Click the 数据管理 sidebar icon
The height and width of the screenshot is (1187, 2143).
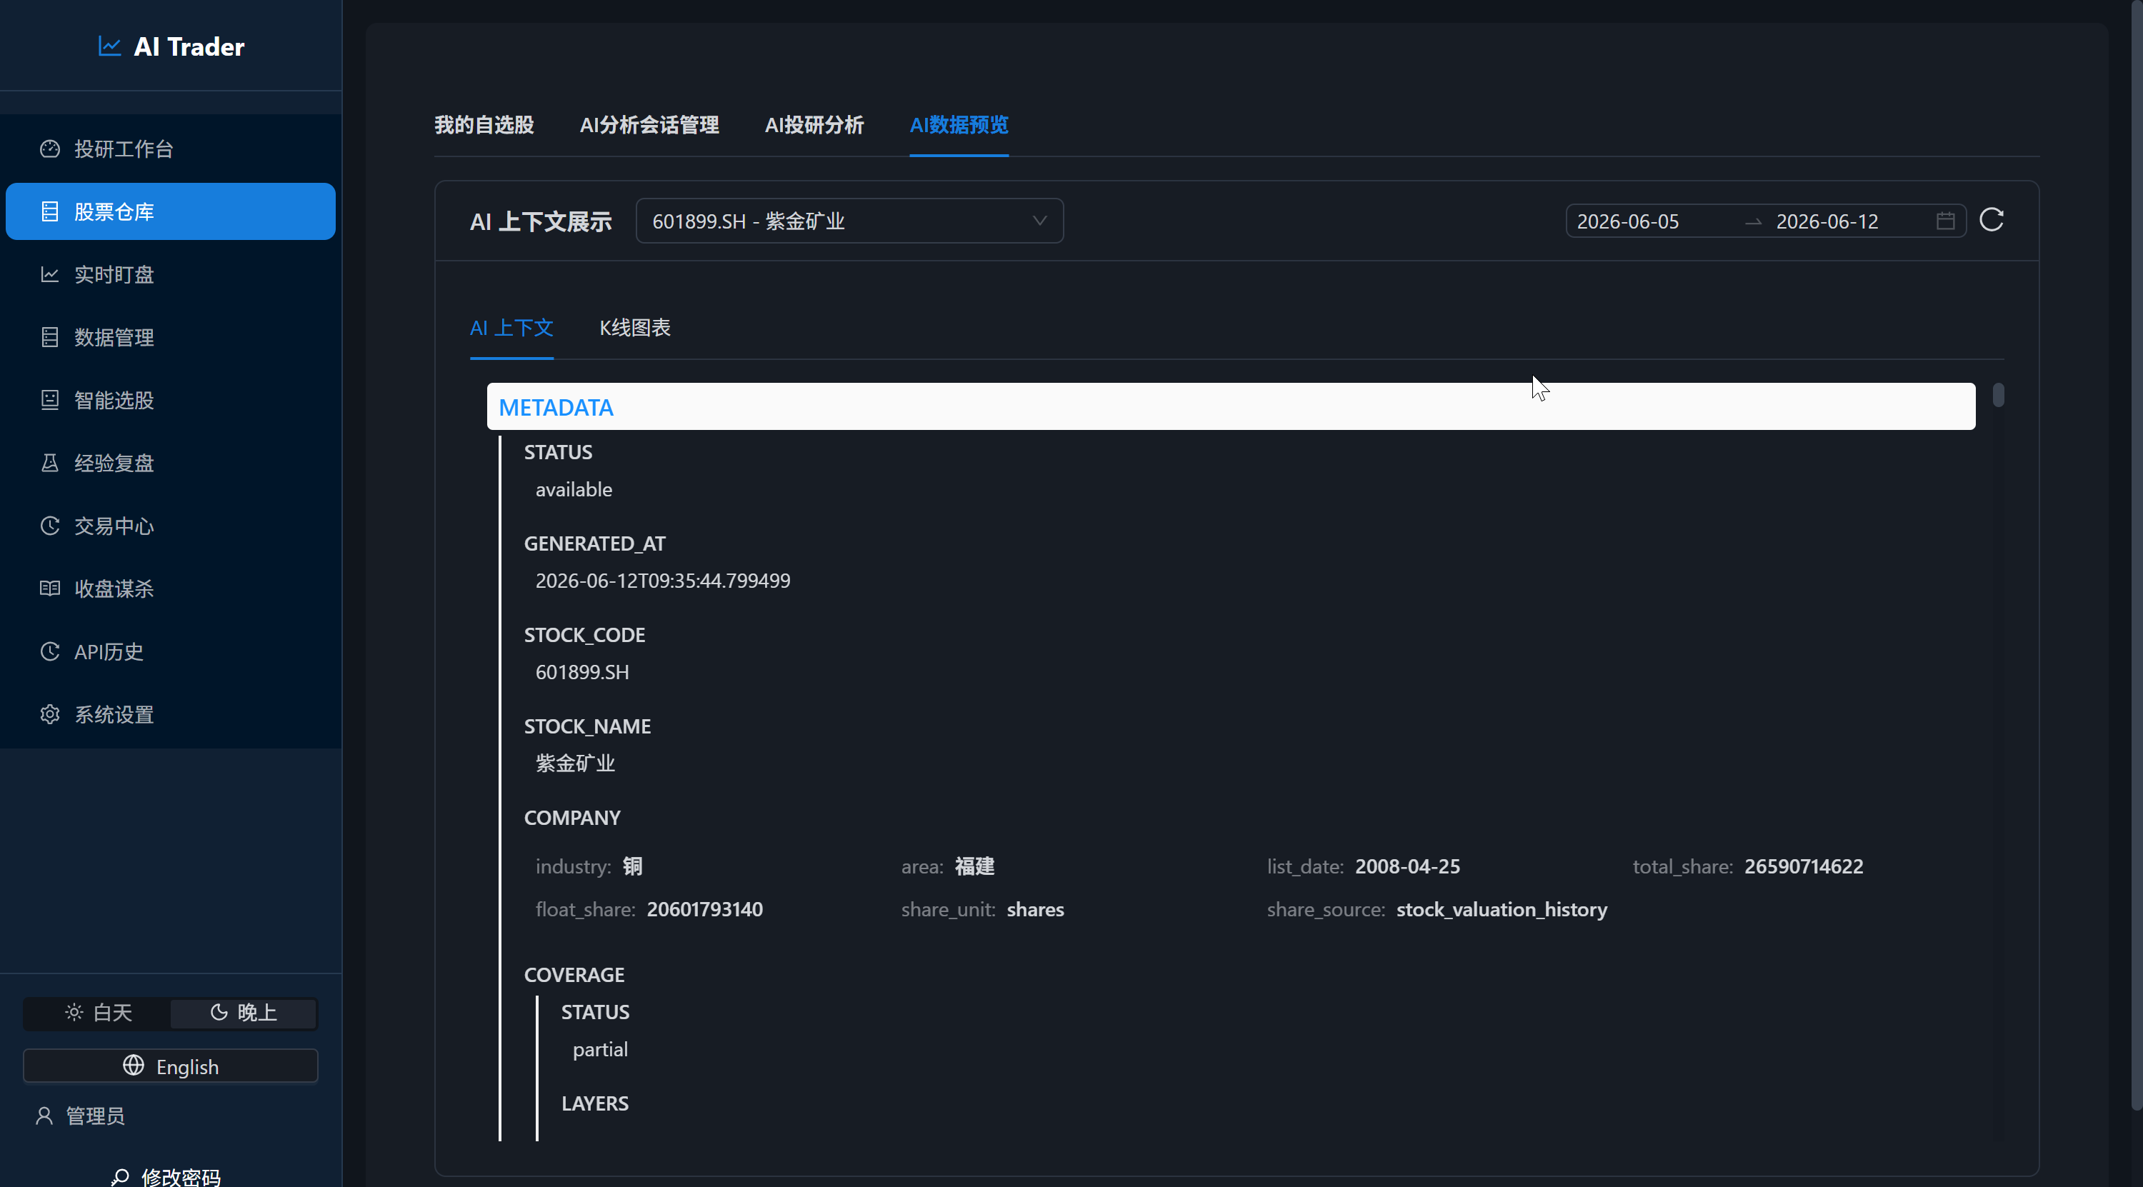pos(50,337)
